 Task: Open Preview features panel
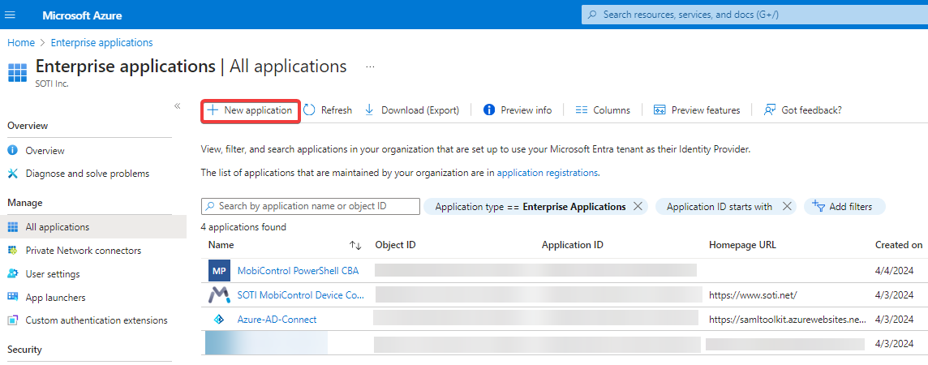(697, 110)
